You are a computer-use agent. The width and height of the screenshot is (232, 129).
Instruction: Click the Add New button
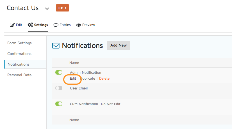click(119, 45)
